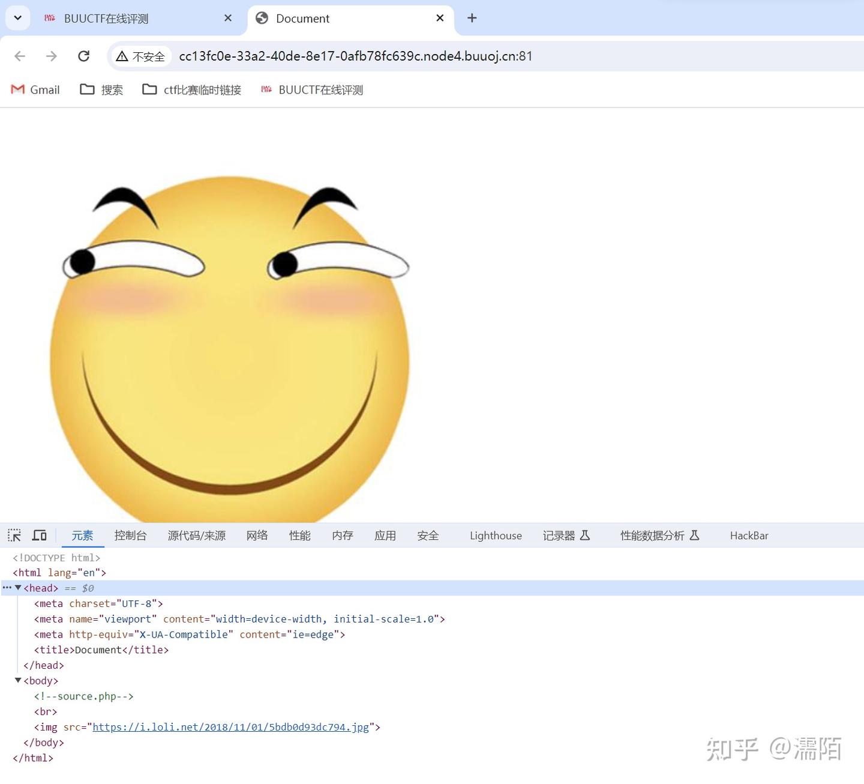The width and height of the screenshot is (864, 784).
Task: Select the </html> closing tag line
Action: [33, 758]
